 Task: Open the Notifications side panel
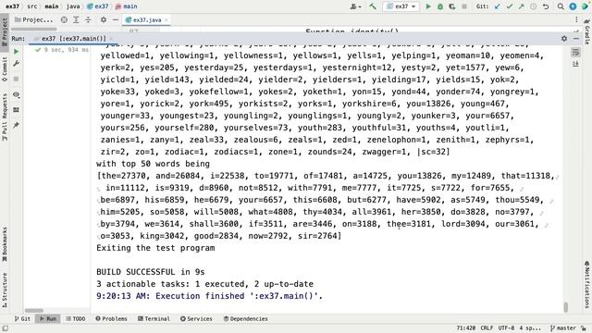(587, 284)
